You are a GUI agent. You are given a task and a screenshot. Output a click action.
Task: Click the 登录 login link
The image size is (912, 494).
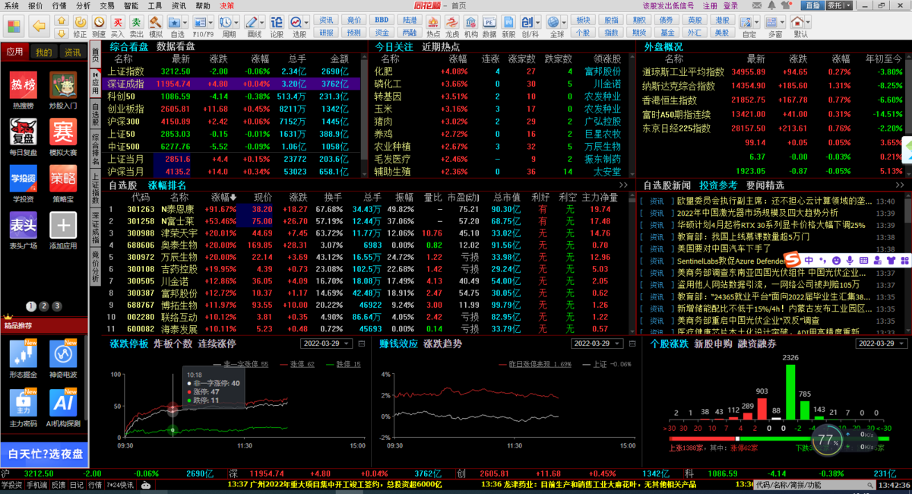(x=731, y=5)
